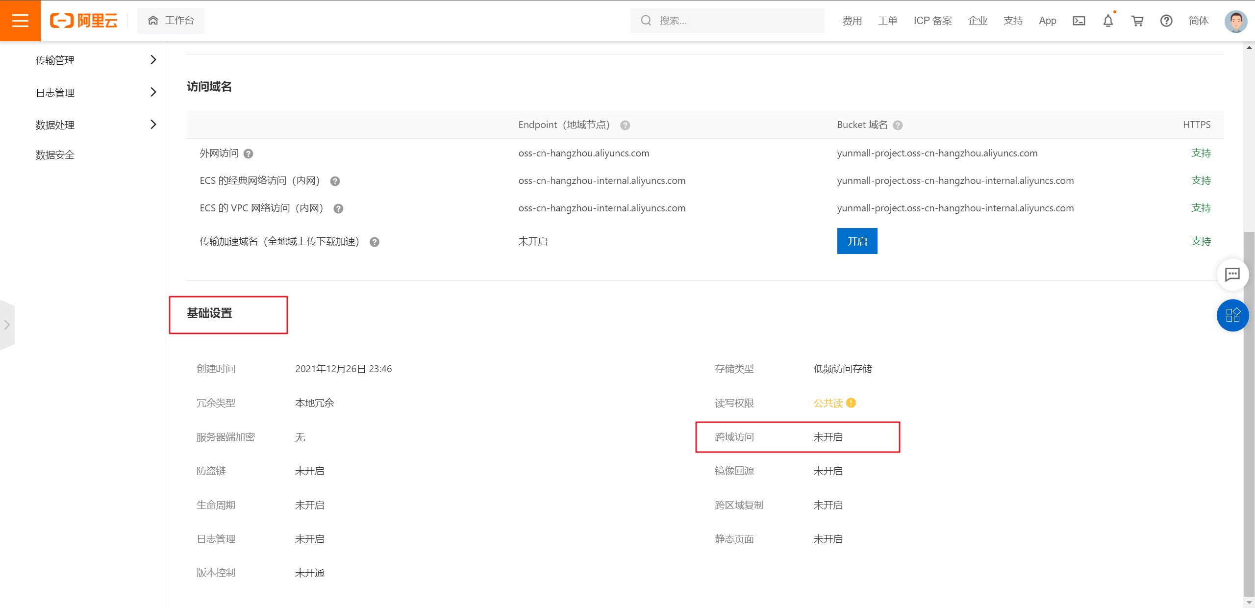The width and height of the screenshot is (1255, 608).
Task: Open the 工单 menu
Action: pyautogui.click(x=888, y=21)
